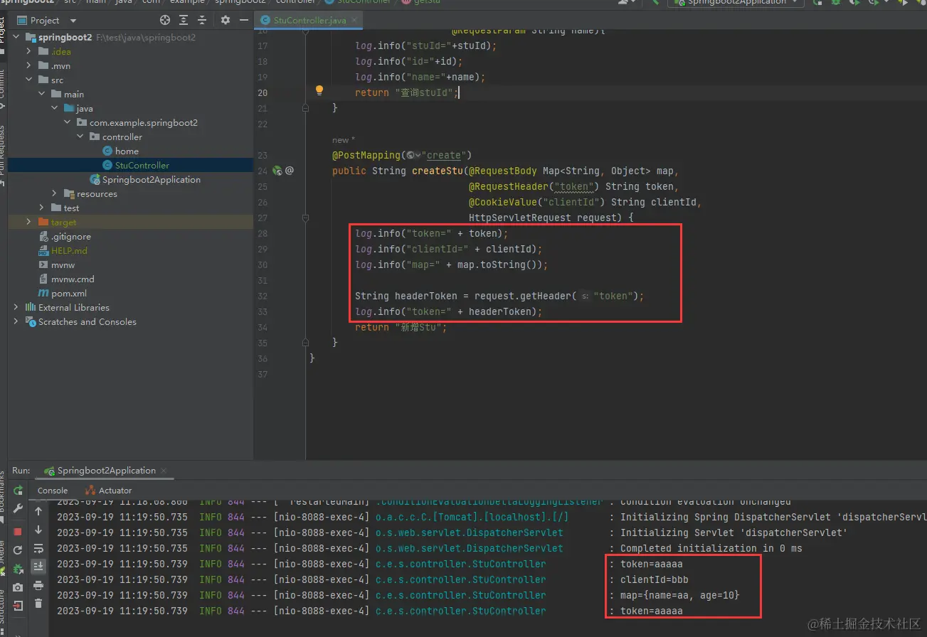Image resolution: width=927 pixels, height=637 pixels.
Task: Rerun Springboot2Application from Run panel
Action: pos(18,491)
